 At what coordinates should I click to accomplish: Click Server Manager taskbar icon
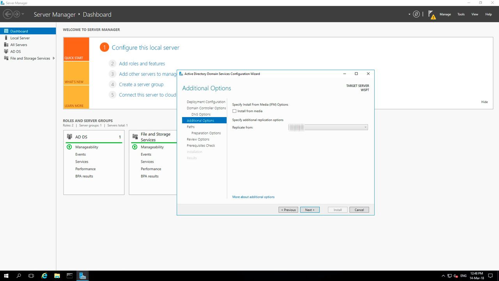(82, 276)
